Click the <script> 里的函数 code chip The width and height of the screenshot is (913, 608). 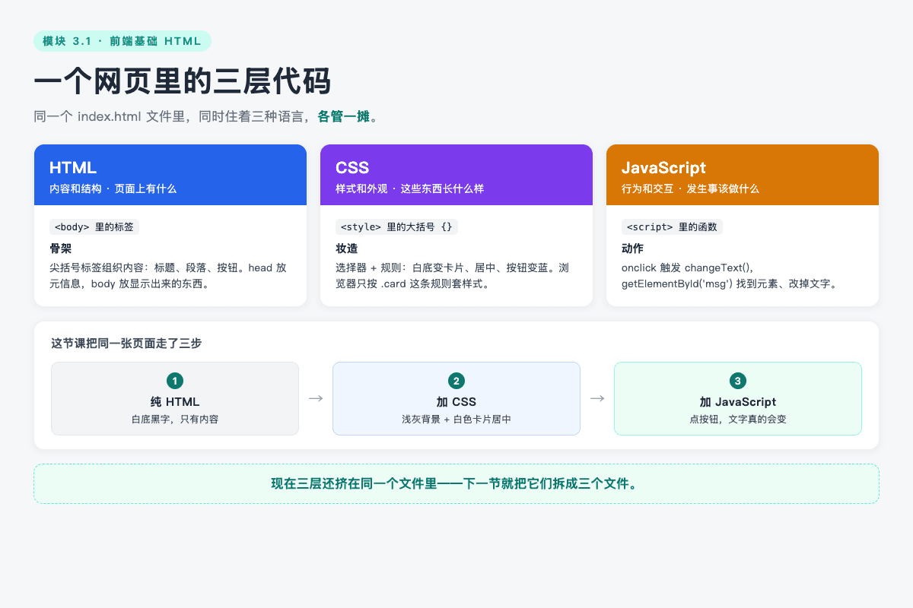coord(672,226)
